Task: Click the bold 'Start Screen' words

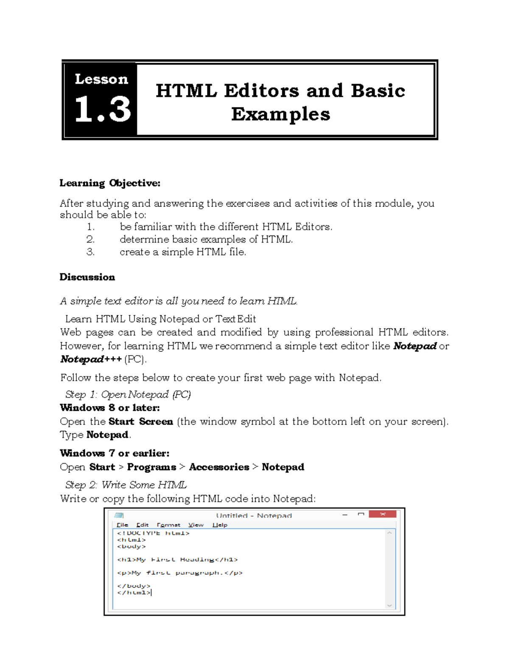Action: point(141,421)
